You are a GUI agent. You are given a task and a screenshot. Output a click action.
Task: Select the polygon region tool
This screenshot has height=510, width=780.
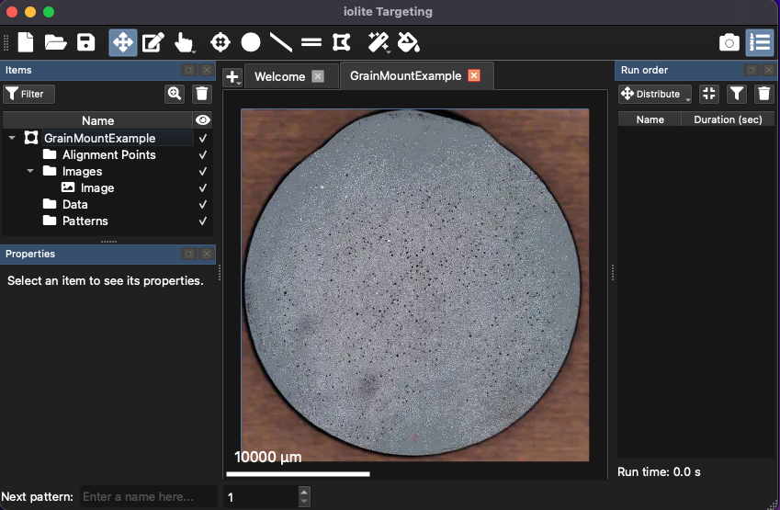(341, 42)
